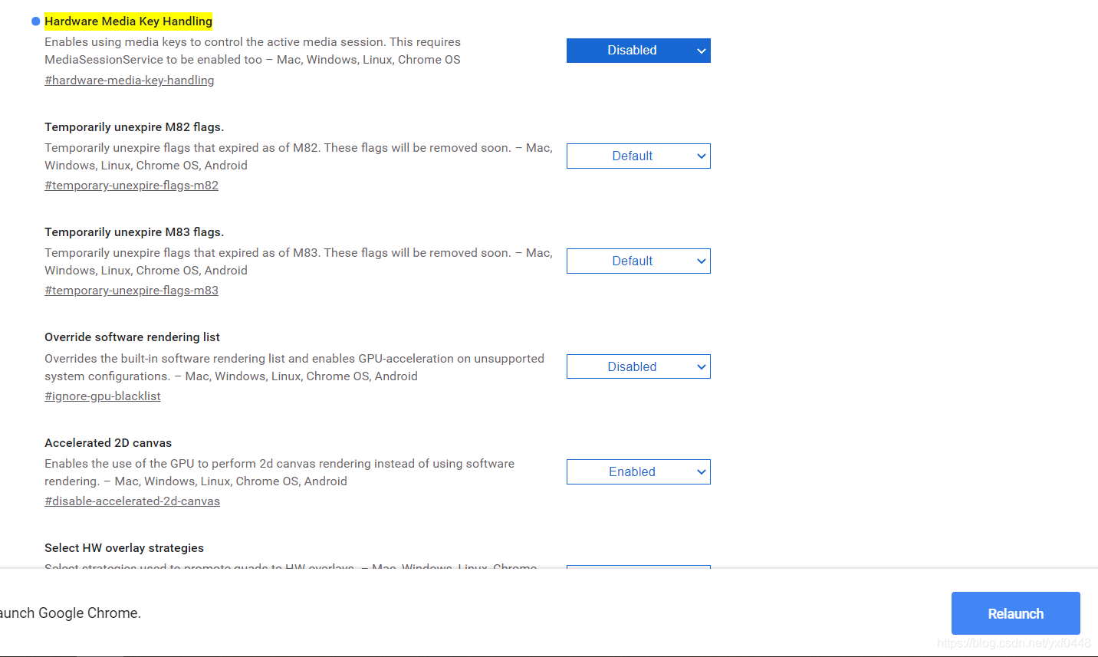Open Hardware Media Key Handling dropdown
Viewport: 1098px width, 657px height.
pyautogui.click(x=638, y=51)
